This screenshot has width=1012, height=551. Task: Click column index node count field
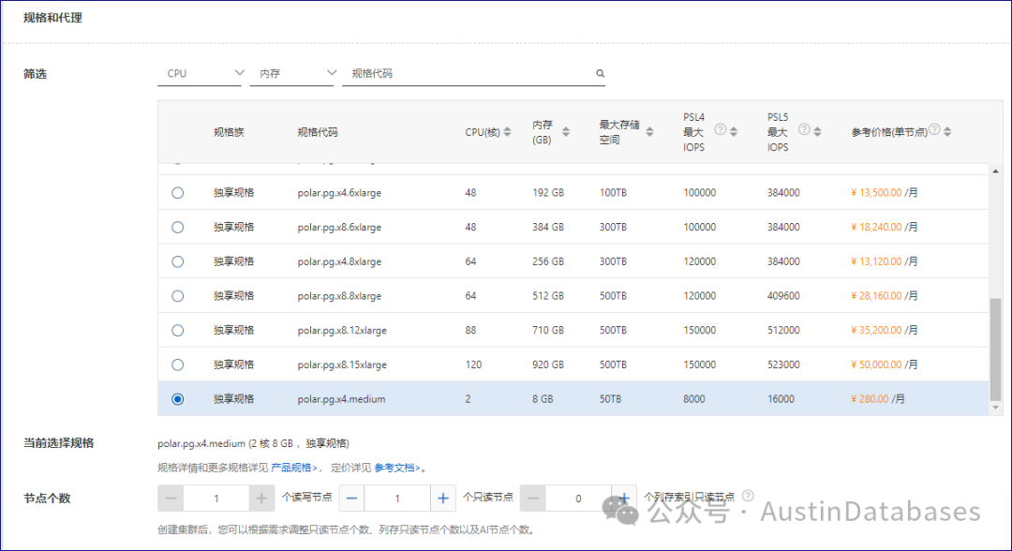(x=578, y=499)
